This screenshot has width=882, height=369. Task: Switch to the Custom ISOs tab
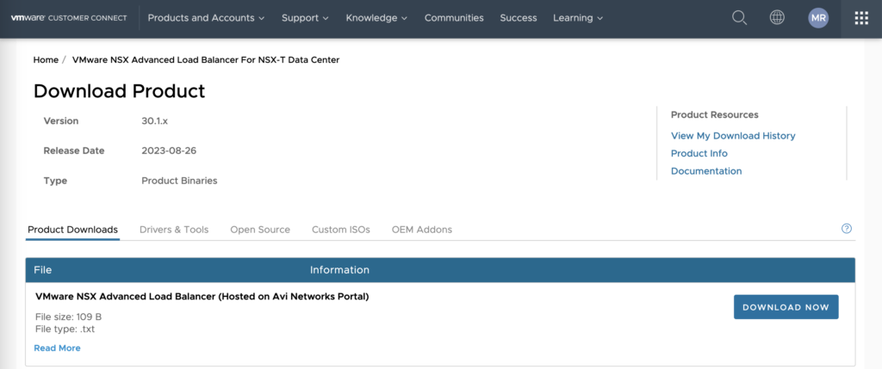(x=341, y=230)
